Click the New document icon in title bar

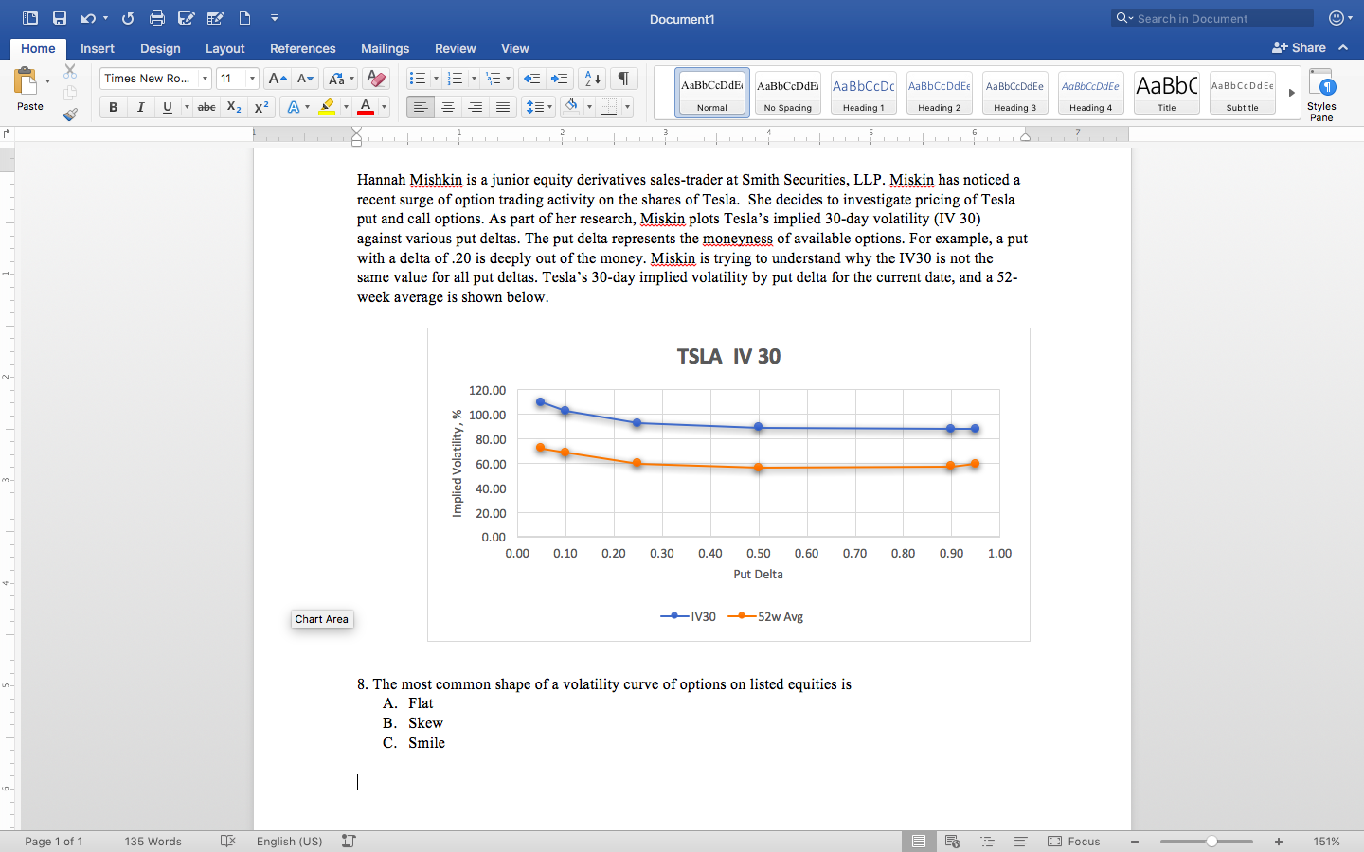244,18
